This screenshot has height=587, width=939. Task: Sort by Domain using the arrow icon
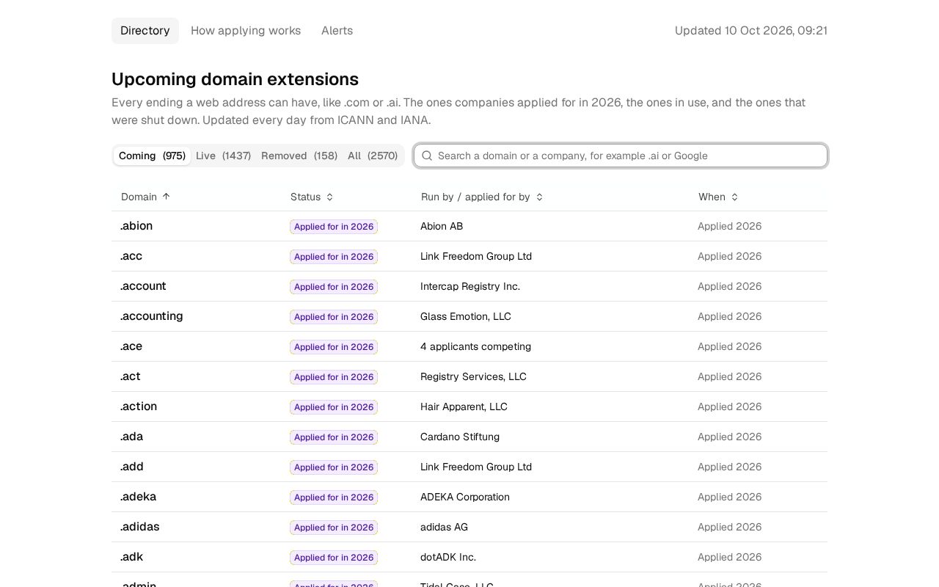point(166,197)
